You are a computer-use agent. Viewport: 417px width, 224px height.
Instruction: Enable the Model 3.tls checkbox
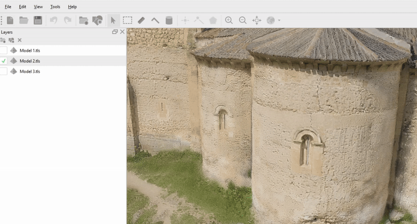(x=4, y=71)
